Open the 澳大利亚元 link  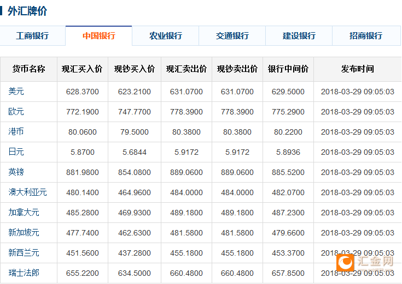27,192
